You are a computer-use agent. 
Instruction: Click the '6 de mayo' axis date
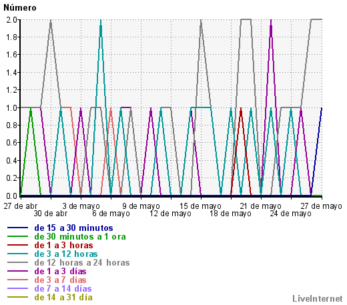[111, 214]
